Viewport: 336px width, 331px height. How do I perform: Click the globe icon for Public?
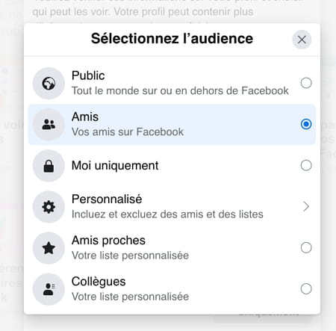tap(49, 84)
